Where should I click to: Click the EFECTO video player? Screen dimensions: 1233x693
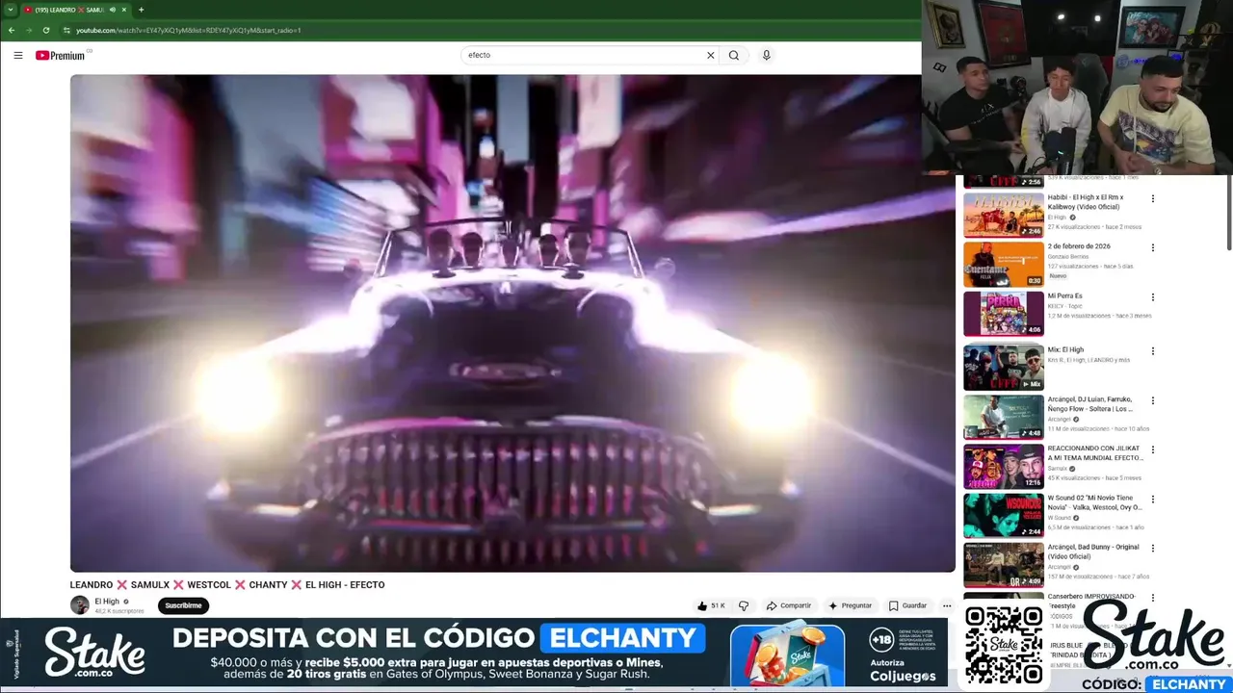point(512,323)
